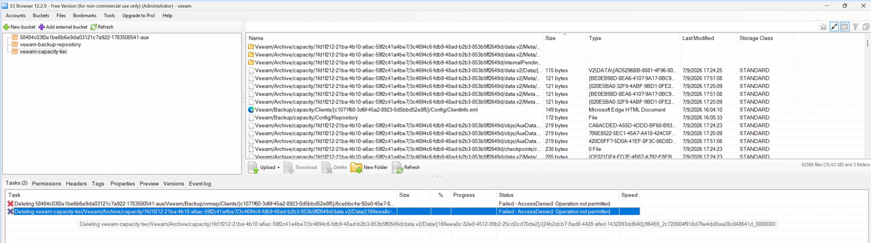871x243 pixels.
Task: Add current path to bookmarks via star icon
Action: (823, 27)
